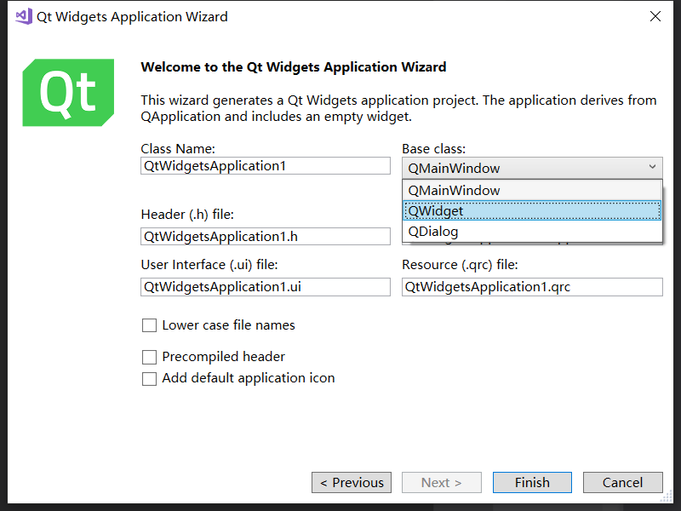
Task: Click the resize grip in window corner
Action: click(x=666, y=496)
